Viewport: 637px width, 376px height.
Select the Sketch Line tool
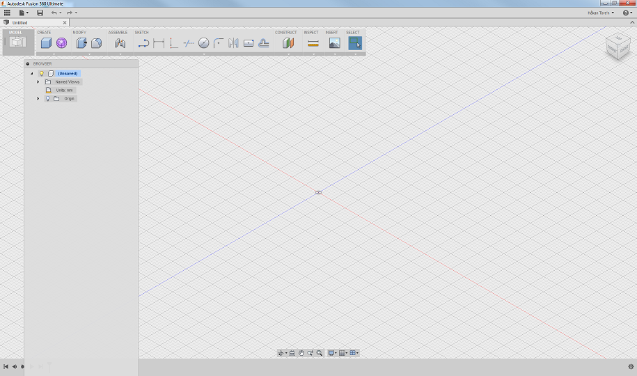tap(143, 43)
